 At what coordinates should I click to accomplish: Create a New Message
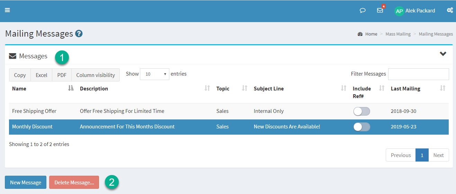click(x=26, y=182)
